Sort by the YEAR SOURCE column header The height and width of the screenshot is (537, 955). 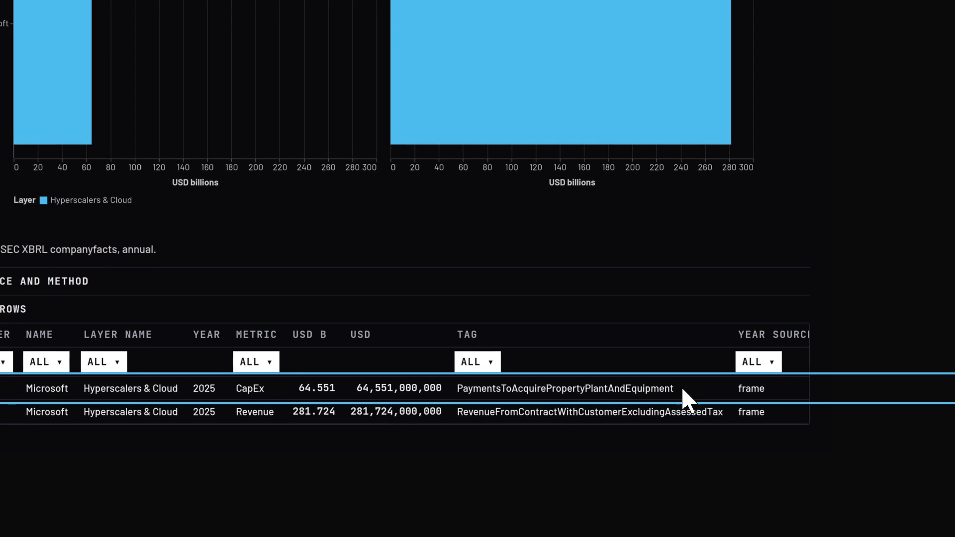(773, 335)
